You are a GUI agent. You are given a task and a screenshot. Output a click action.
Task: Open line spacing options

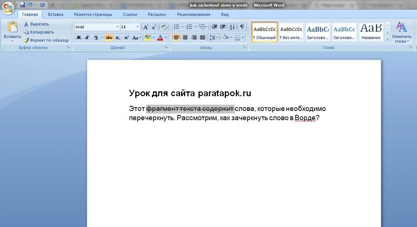click(214, 38)
